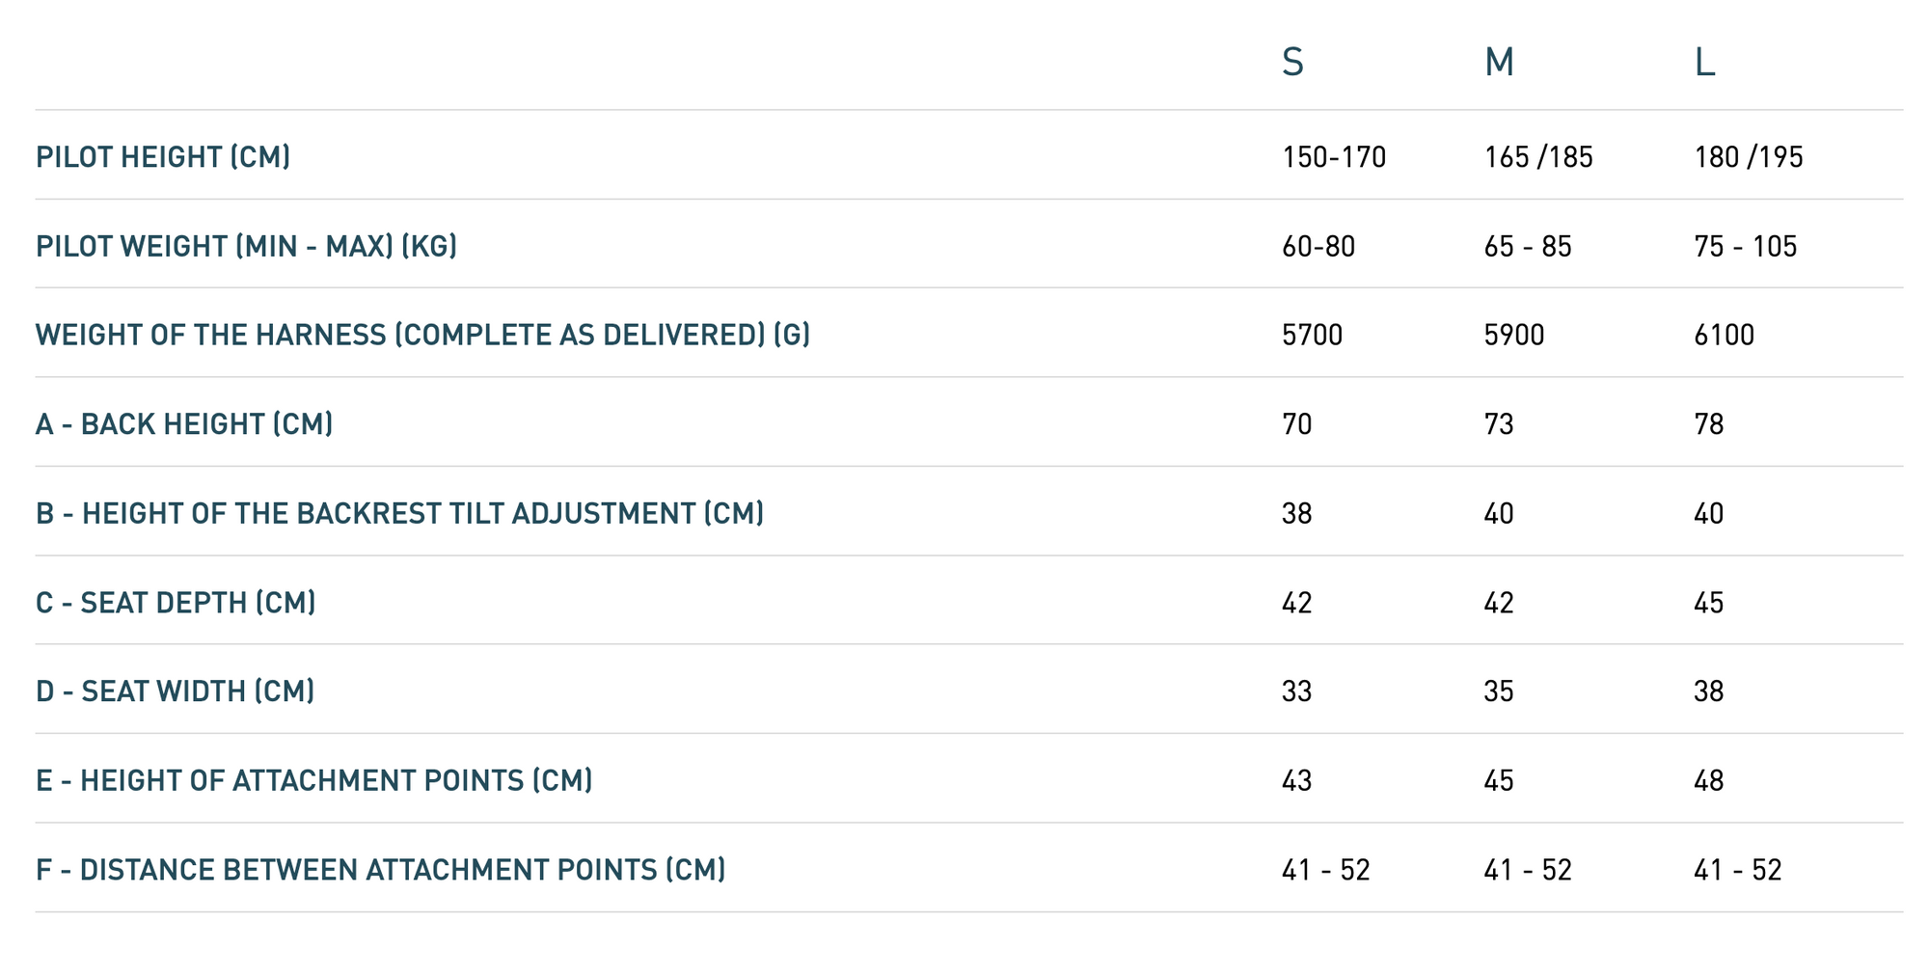Select the Pilot Height (CM) row label

(x=163, y=156)
